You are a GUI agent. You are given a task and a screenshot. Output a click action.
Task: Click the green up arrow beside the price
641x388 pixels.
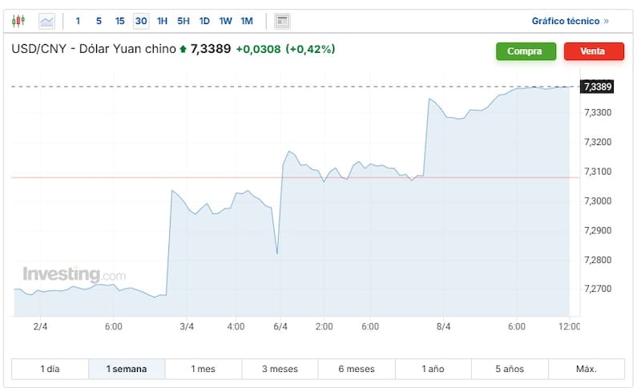coord(183,50)
